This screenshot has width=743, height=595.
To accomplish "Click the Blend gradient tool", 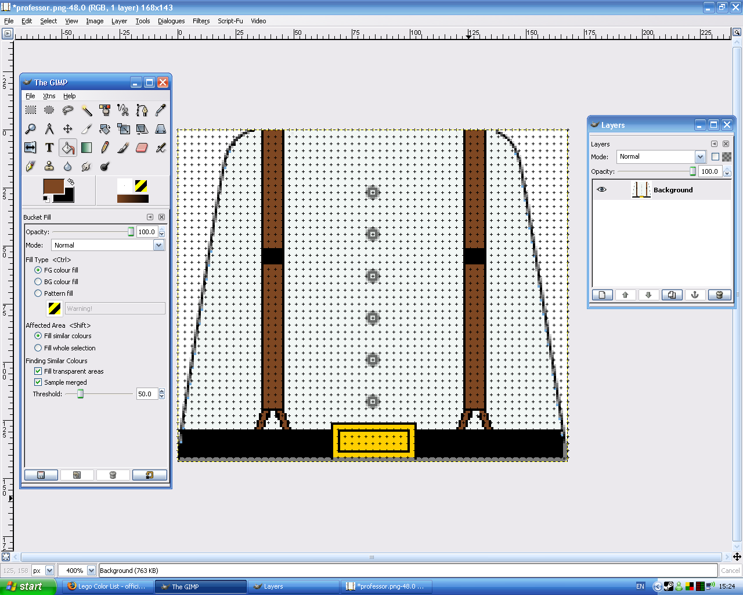I will coord(86,148).
